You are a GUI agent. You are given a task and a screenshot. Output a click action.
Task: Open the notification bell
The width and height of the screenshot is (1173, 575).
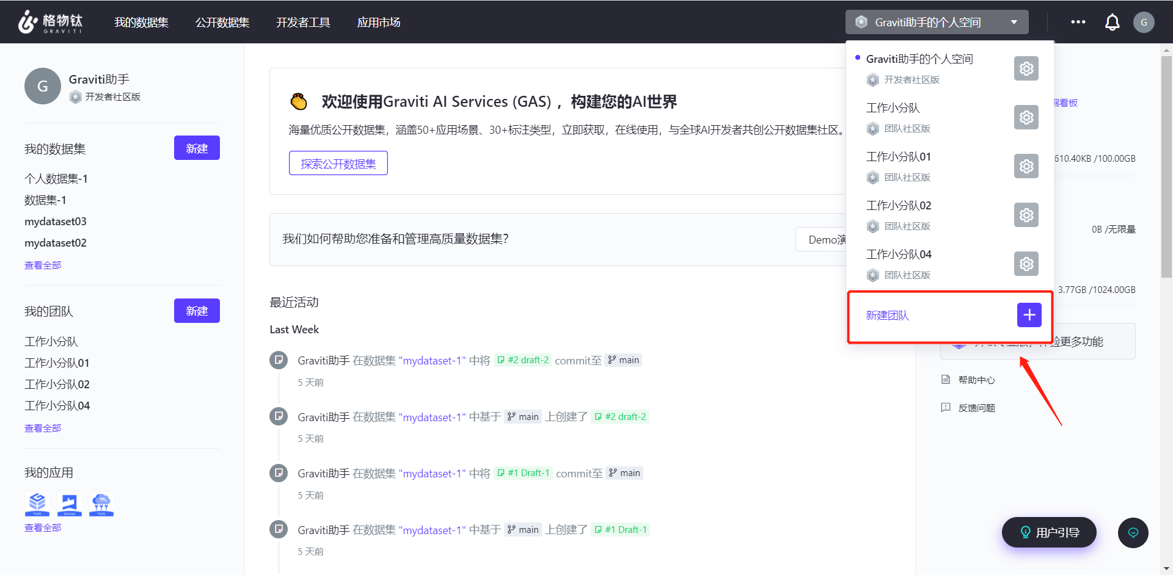[1113, 22]
